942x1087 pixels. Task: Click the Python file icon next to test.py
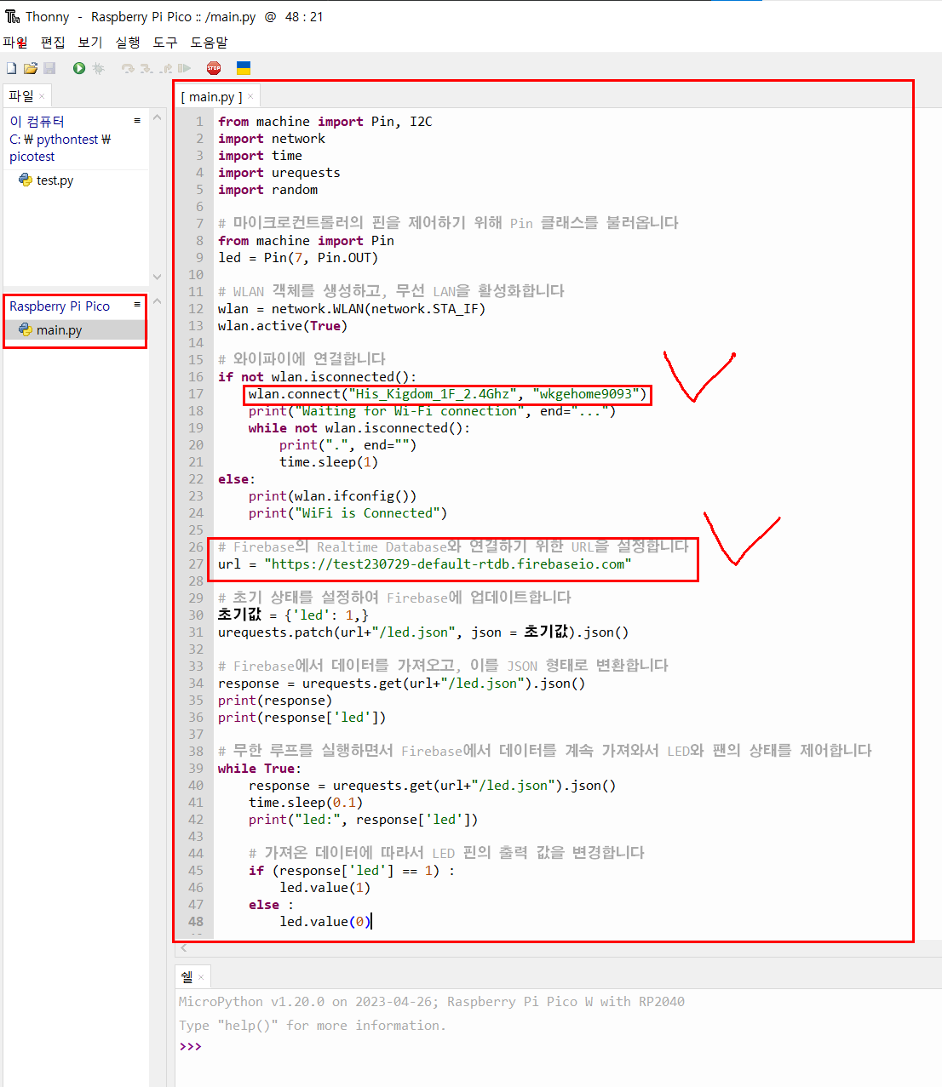tap(25, 180)
